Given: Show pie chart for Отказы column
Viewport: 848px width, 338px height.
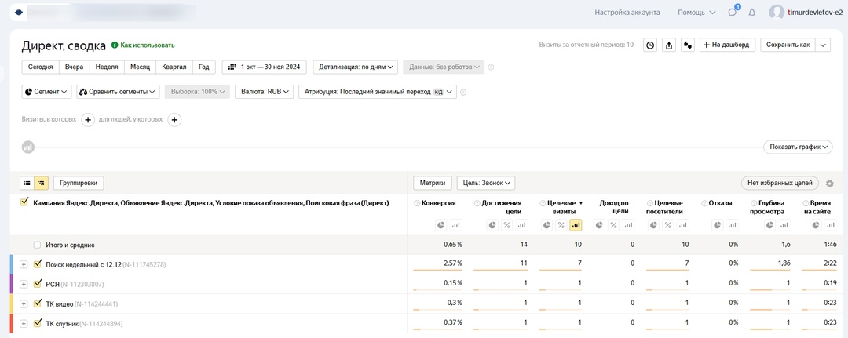Looking at the screenshot, I should pos(717,225).
